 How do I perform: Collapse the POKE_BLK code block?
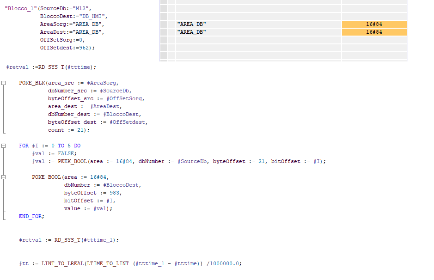point(4,83)
